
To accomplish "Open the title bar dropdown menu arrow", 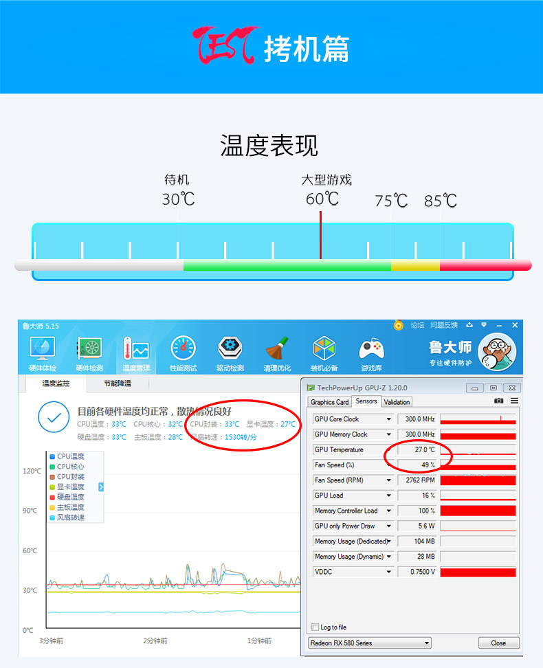I will 484,325.
